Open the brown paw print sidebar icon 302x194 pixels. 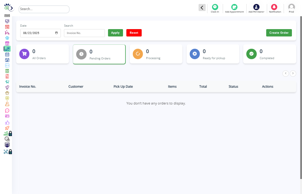[7, 93]
